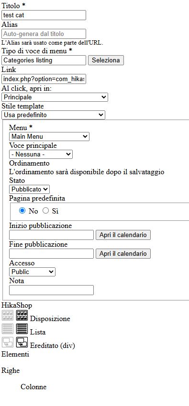Screen dimensions: 189x406
Task: Choose the greyed Lista layout icon
Action: pos(8,329)
